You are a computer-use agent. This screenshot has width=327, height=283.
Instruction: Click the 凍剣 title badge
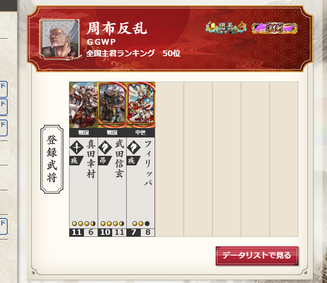[274, 28]
